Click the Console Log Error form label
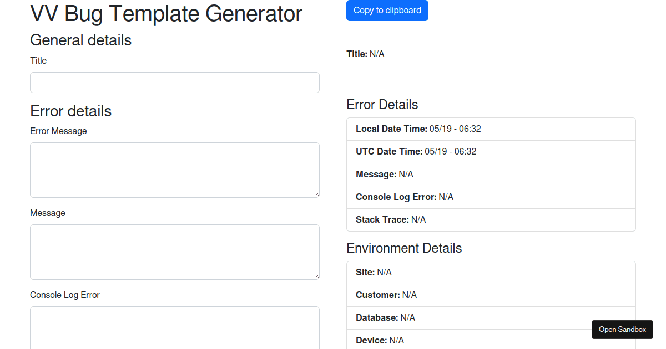666x349 pixels. tap(65, 295)
